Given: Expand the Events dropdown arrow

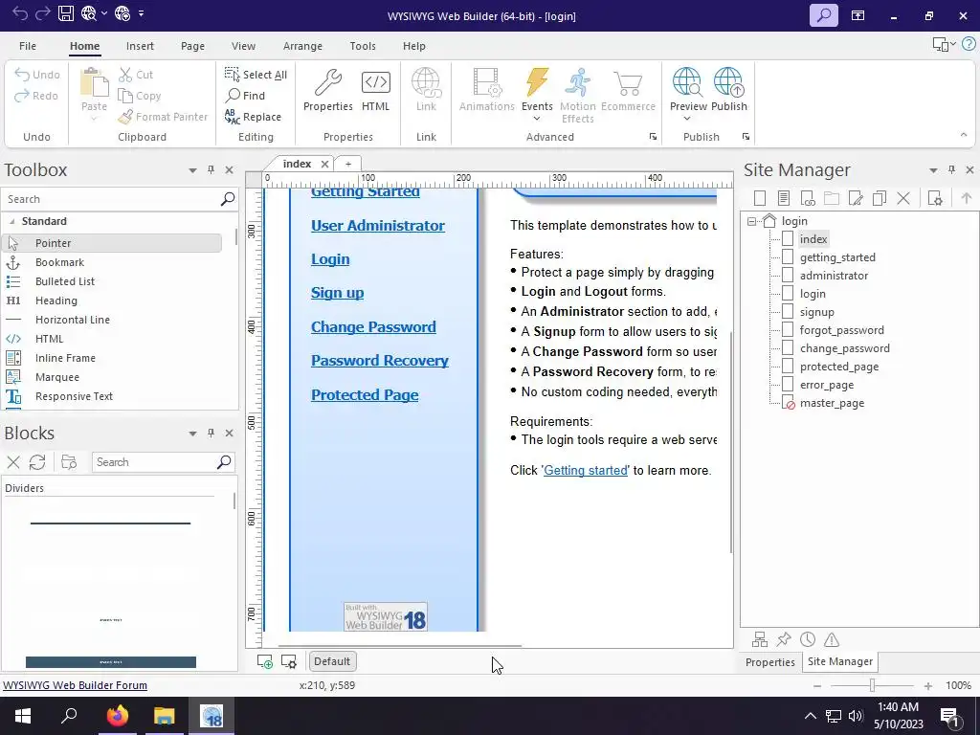Looking at the screenshot, I should 537,119.
